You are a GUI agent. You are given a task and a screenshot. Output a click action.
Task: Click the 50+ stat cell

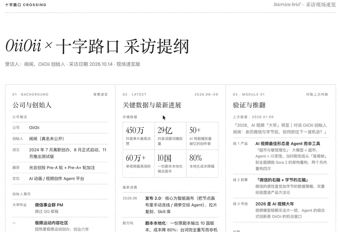pyautogui.click(x=202, y=136)
